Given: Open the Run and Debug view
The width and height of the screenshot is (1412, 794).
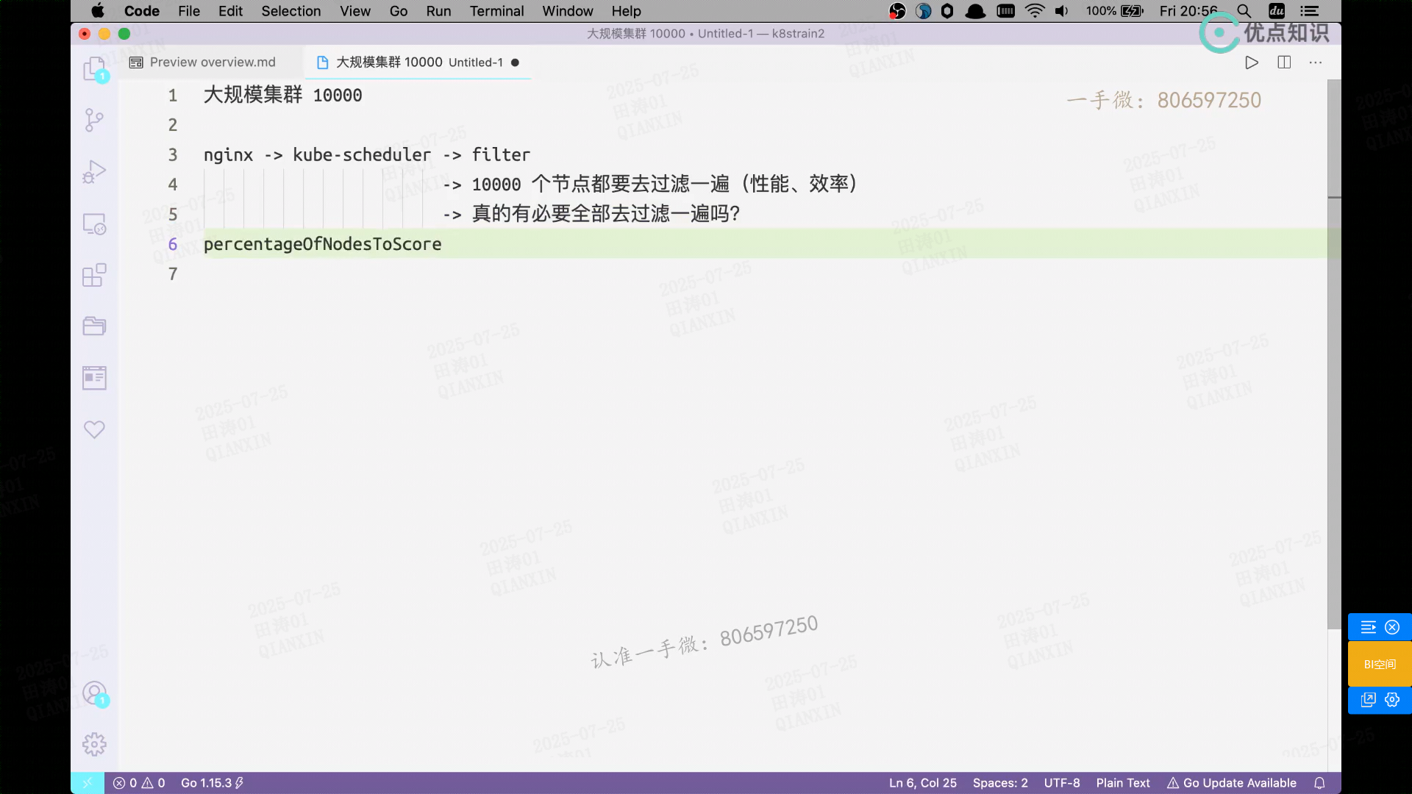Looking at the screenshot, I should [x=94, y=172].
